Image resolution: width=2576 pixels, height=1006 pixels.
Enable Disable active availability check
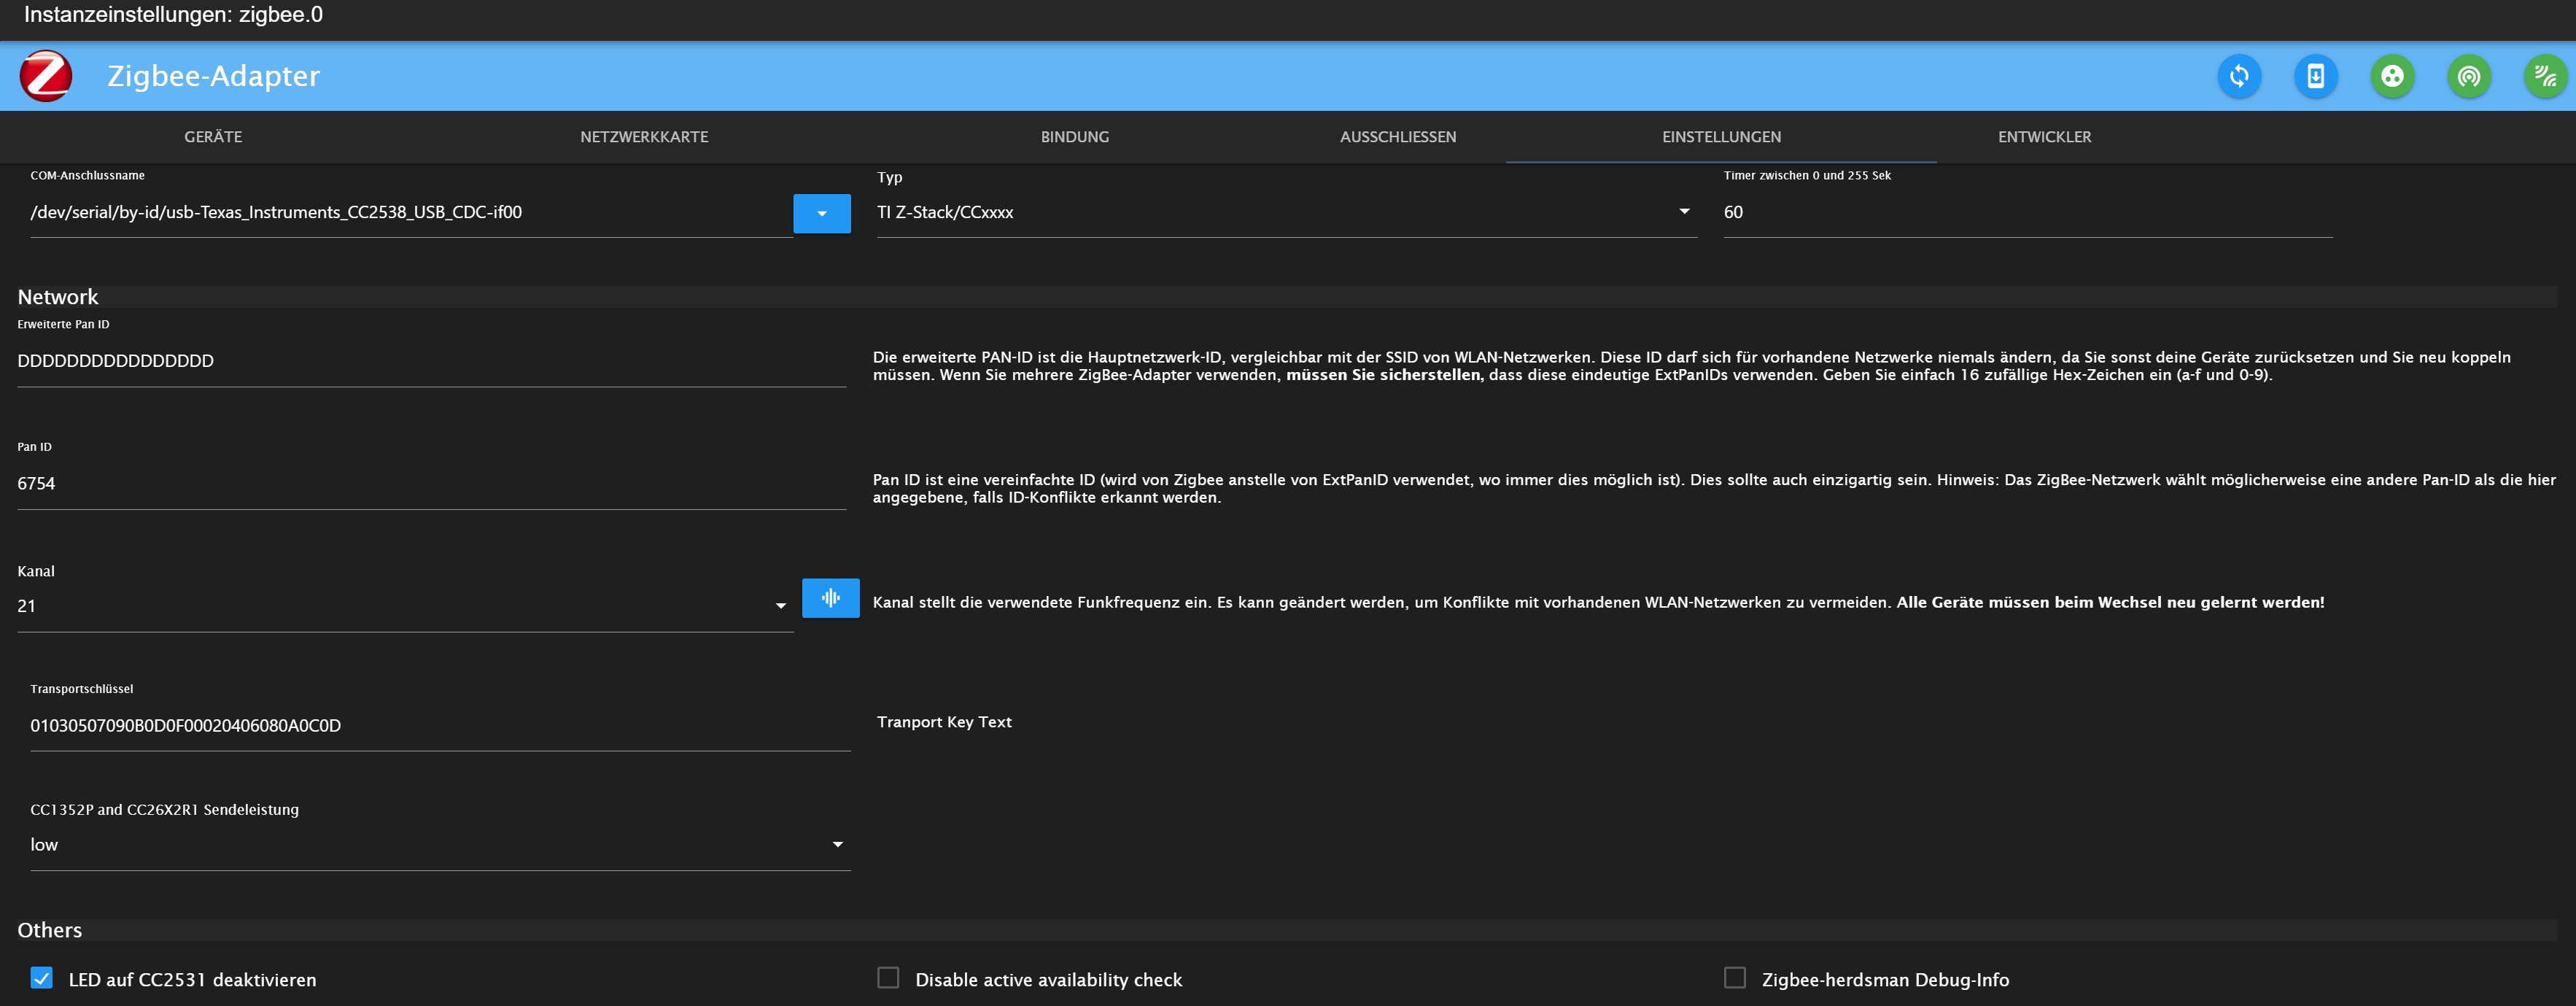pos(888,978)
